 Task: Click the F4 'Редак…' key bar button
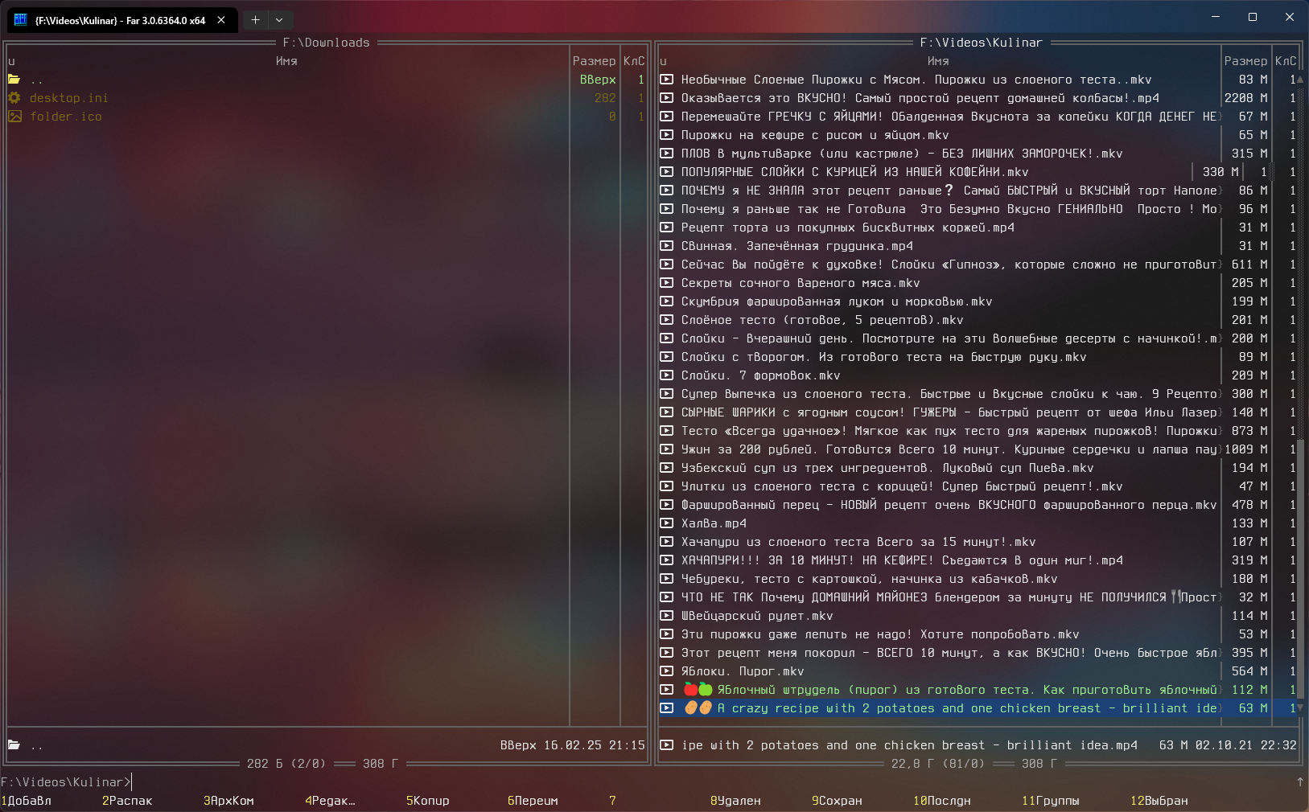coord(330,801)
